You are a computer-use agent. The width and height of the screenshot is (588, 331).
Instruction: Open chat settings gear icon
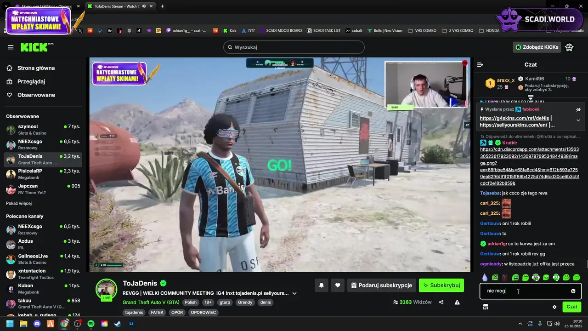(x=554, y=307)
